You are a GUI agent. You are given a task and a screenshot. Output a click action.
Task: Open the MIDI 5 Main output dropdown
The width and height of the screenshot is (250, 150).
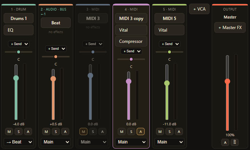click(169, 142)
